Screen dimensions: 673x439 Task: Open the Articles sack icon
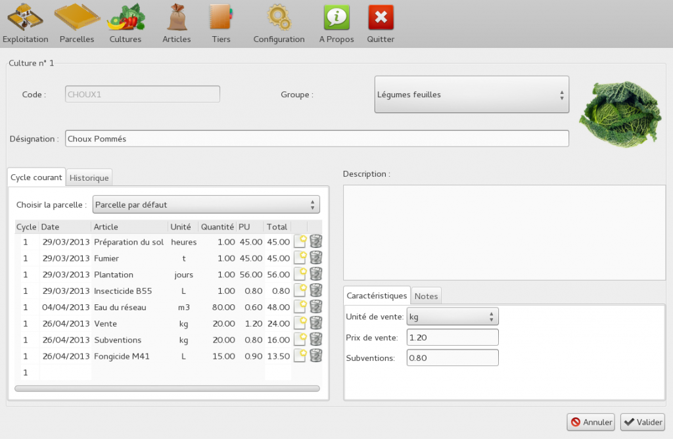(176, 23)
